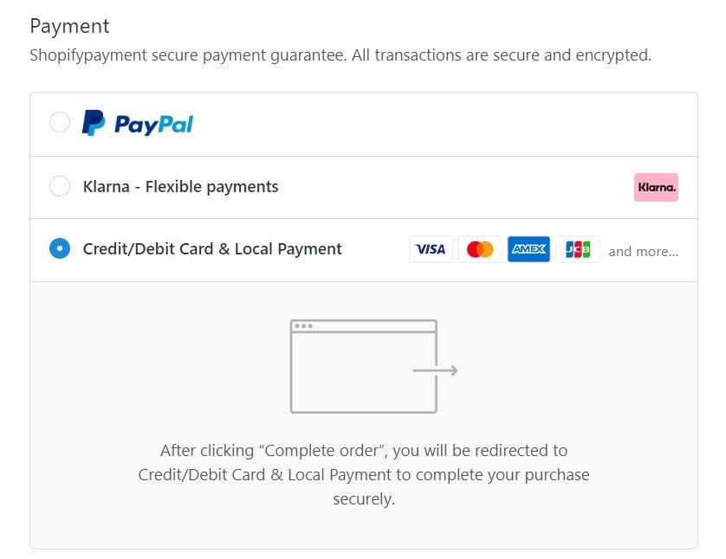The width and height of the screenshot is (726, 559).
Task: Click the browser window redirect illustration
Action: (363, 366)
